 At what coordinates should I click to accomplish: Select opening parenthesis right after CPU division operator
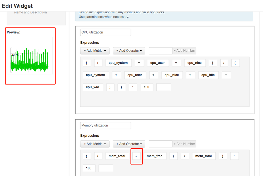pos(236,63)
